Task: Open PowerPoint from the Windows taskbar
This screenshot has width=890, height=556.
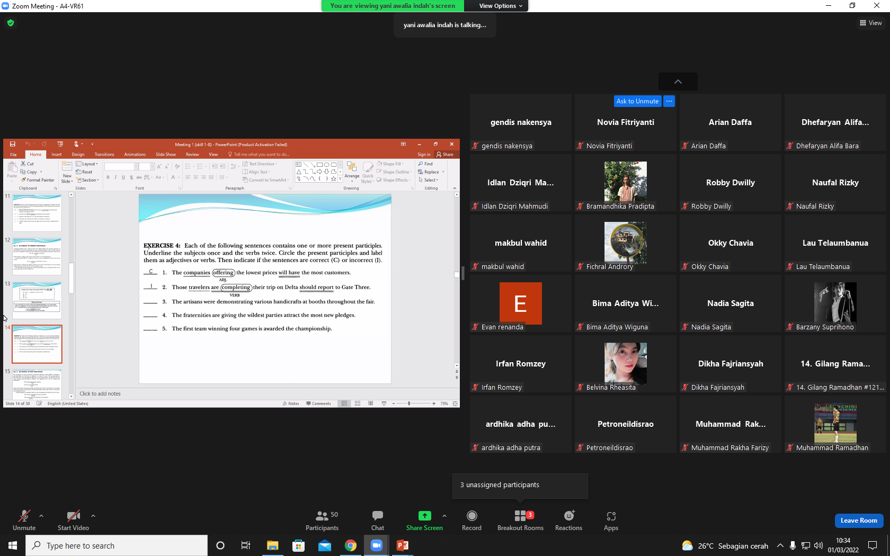Action: click(x=403, y=545)
